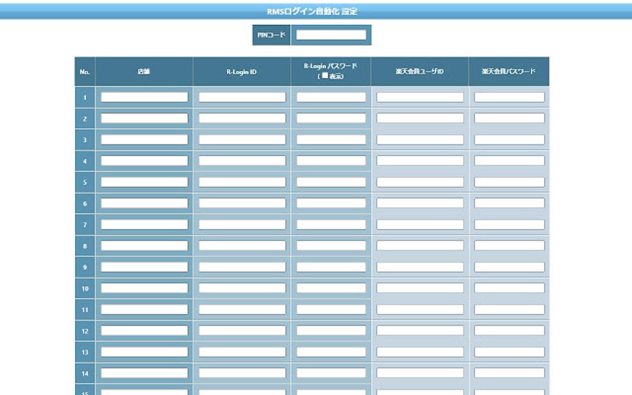Click the 楽天会員パスワード input in row 3
The image size is (632, 395).
tap(509, 140)
